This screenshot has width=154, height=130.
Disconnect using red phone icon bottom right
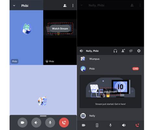(x=137, y=125)
